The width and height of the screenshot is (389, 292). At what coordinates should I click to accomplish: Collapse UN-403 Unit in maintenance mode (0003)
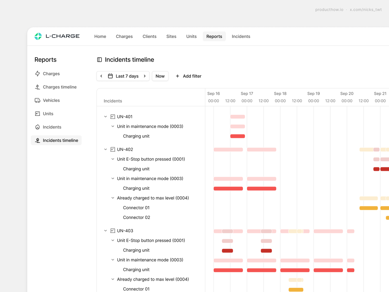click(113, 260)
